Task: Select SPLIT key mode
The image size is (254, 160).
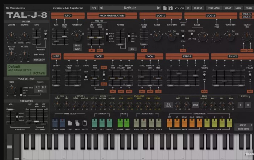Action: [102, 123]
